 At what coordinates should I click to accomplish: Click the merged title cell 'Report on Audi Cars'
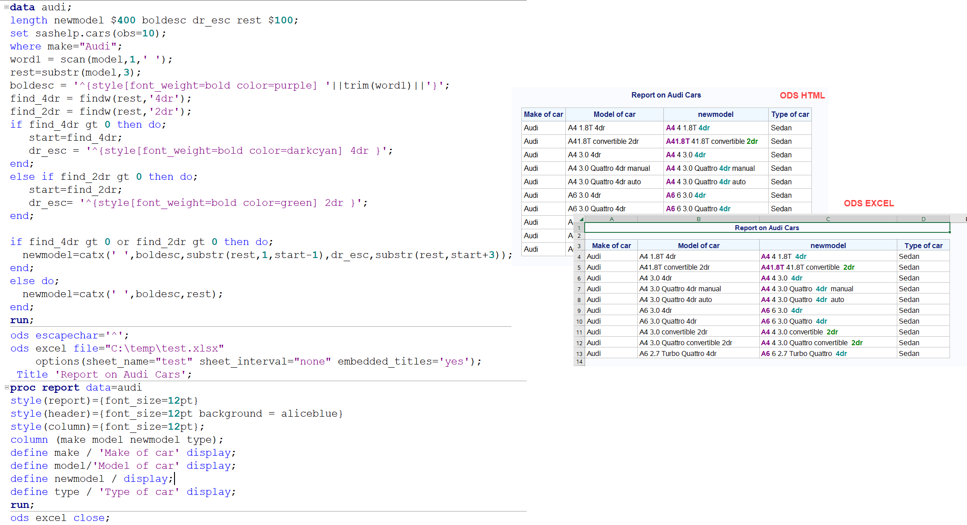coord(766,228)
